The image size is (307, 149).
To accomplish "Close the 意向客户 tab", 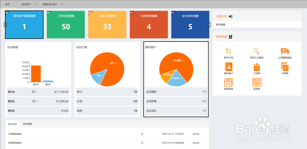I will [35, 4].
